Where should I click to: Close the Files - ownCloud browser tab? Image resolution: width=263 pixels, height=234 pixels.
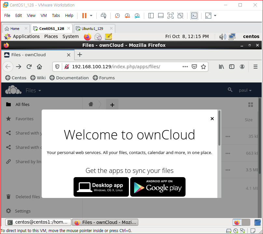tap(69, 55)
